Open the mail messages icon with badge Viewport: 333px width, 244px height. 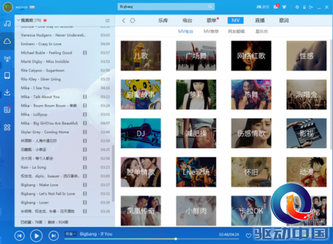click(x=276, y=7)
